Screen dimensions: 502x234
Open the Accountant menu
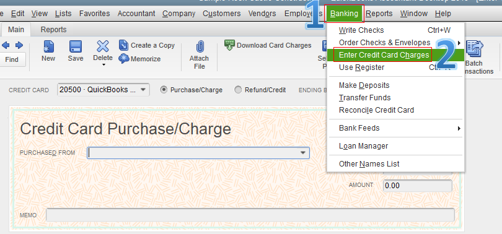(136, 14)
